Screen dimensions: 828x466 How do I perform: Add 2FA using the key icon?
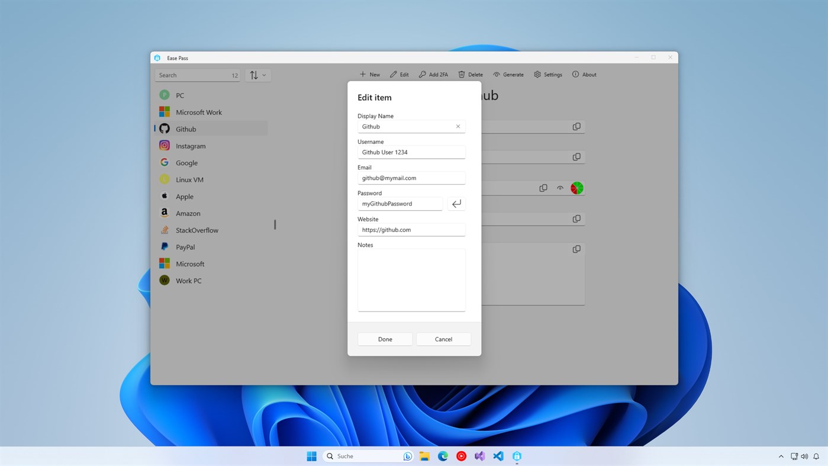tap(433, 74)
